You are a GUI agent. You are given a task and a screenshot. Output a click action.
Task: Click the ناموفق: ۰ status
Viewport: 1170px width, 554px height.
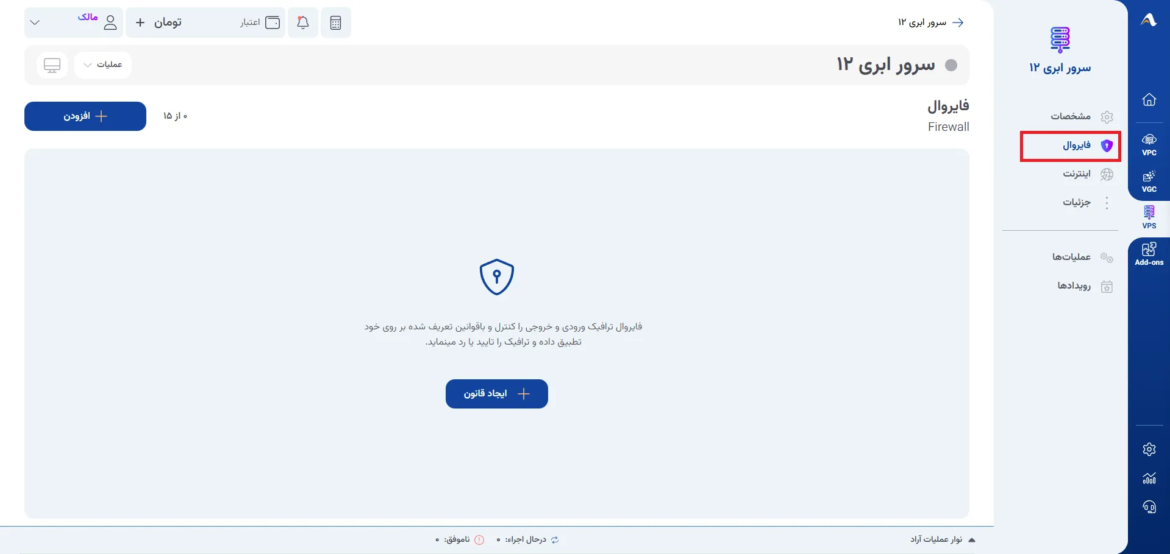click(x=460, y=539)
